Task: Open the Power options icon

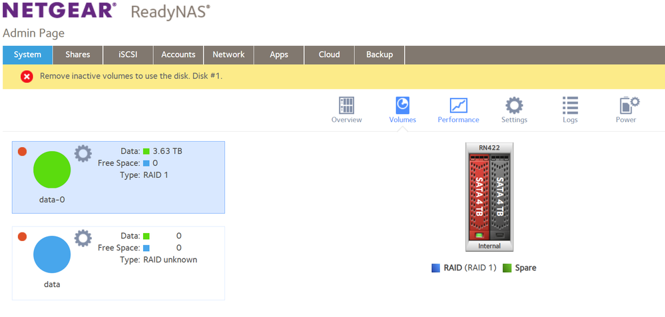Action: [626, 105]
